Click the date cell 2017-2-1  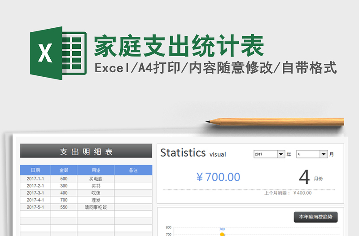click(x=35, y=186)
